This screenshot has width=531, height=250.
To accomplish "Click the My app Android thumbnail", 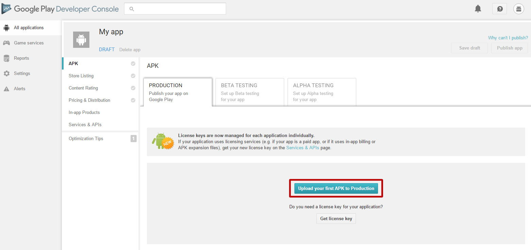I will coord(81,40).
